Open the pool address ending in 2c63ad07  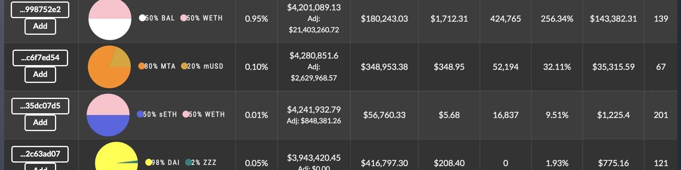(40, 154)
